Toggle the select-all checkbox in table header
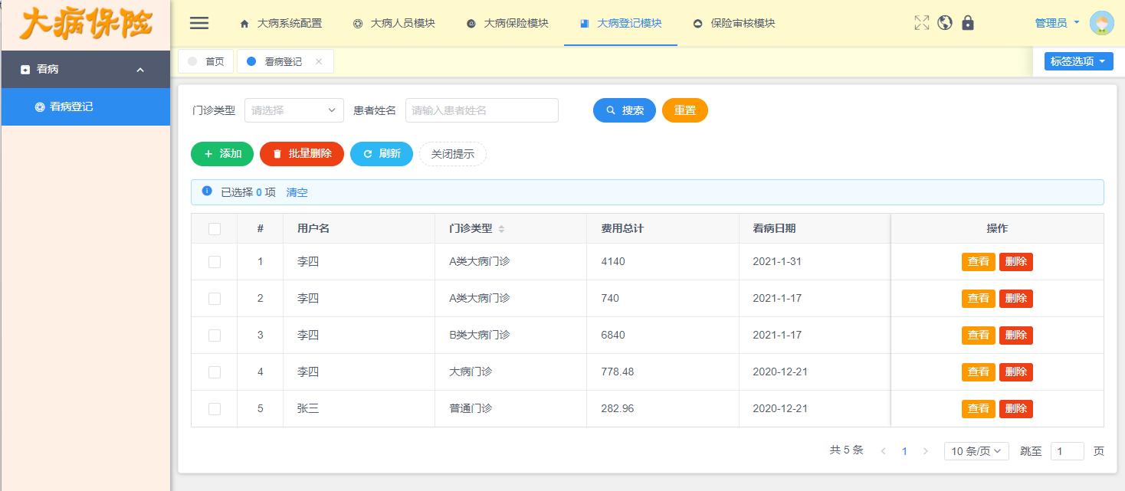This screenshot has height=491, width=1125. point(214,227)
